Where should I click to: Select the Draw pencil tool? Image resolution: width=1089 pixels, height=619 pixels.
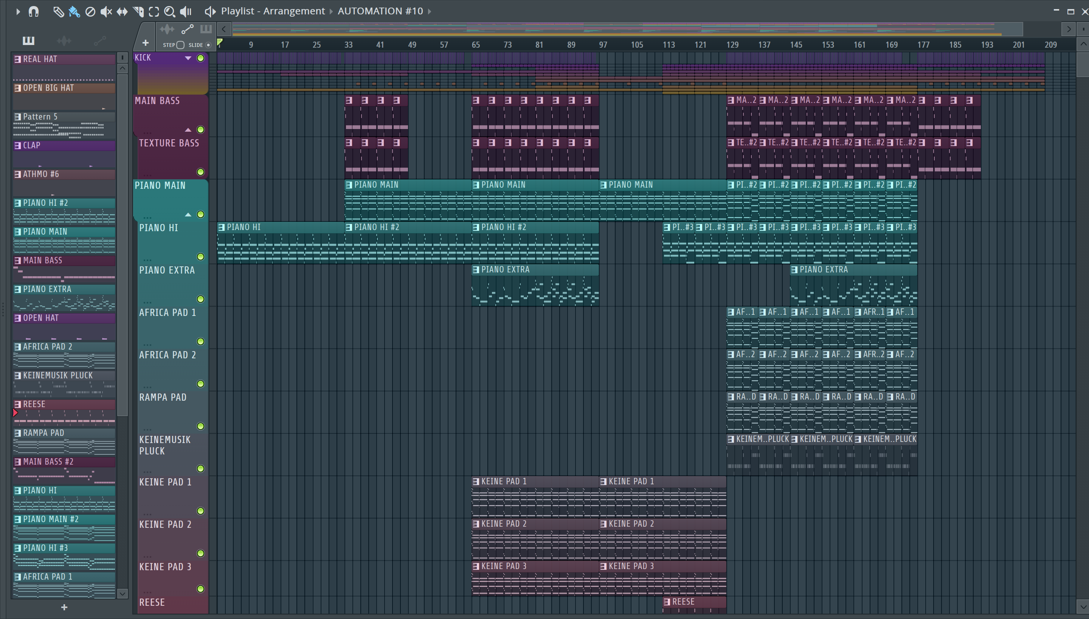click(x=58, y=11)
